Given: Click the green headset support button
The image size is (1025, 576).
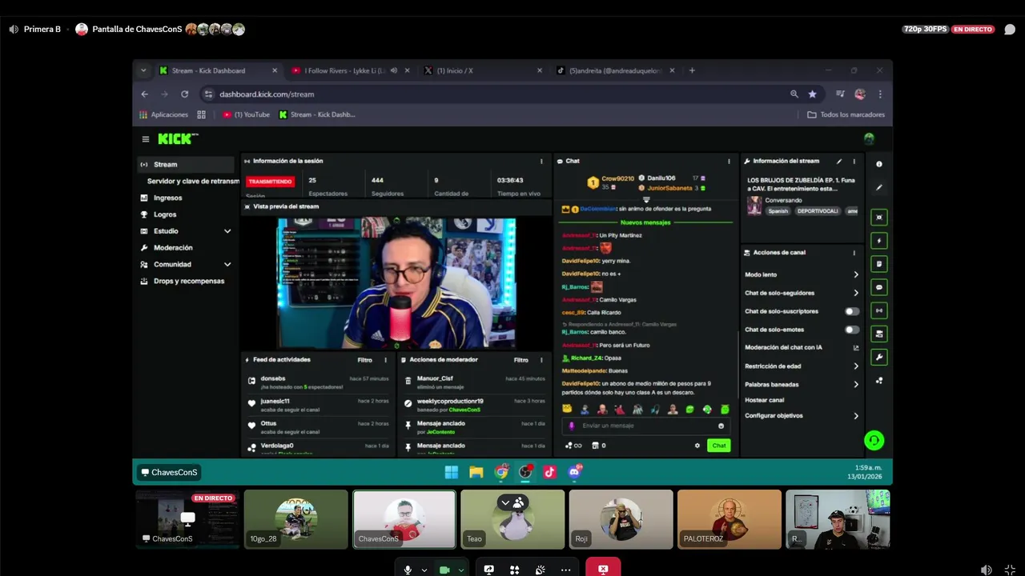Looking at the screenshot, I should tap(874, 440).
